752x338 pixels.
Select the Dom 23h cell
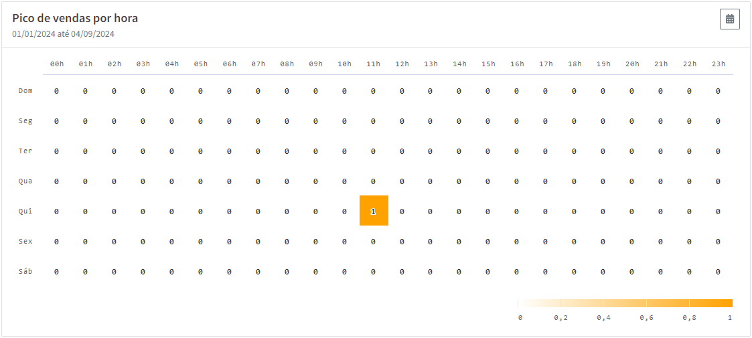pyautogui.click(x=718, y=91)
